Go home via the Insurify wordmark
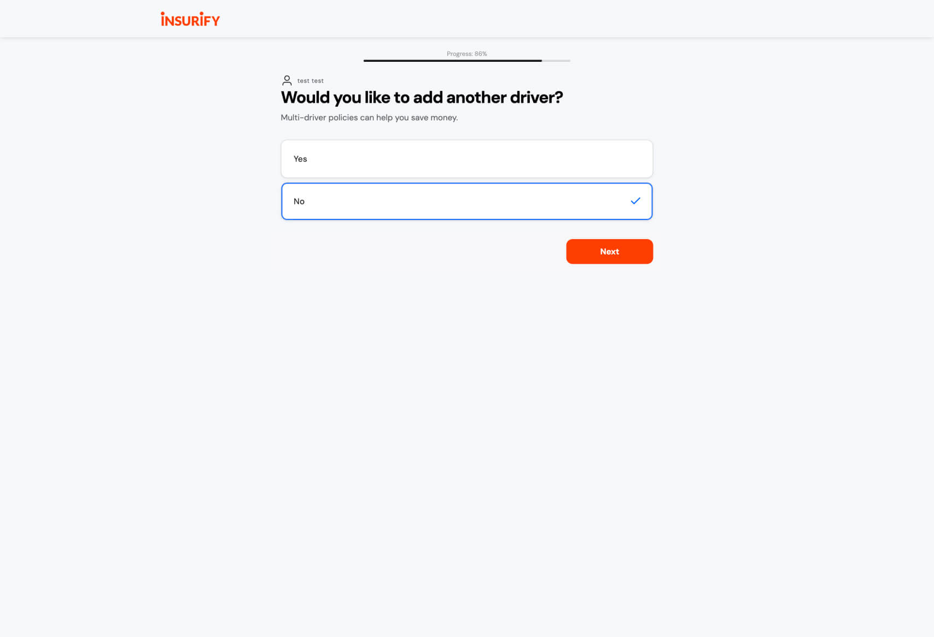The image size is (934, 637). pos(190,19)
